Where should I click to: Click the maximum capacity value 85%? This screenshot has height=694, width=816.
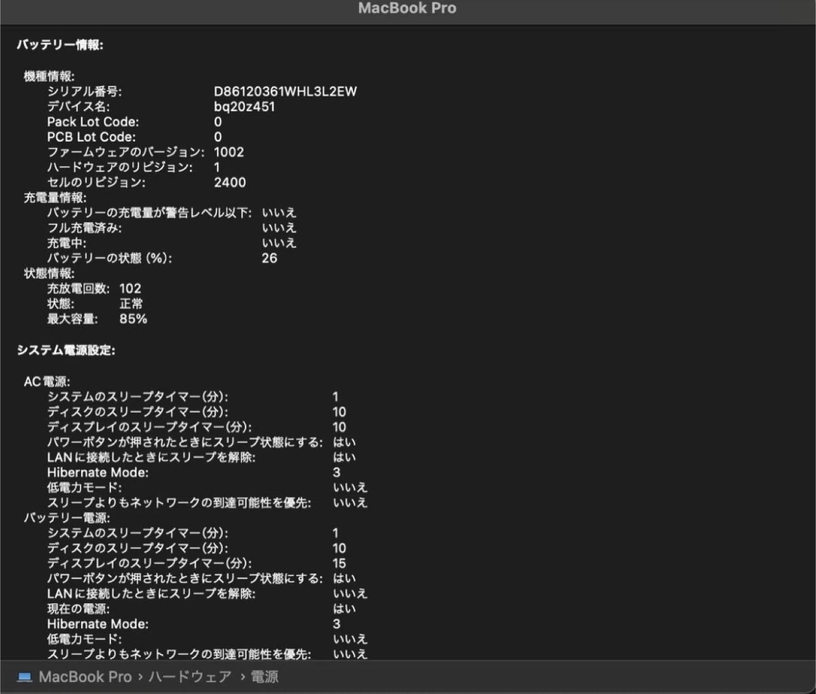[133, 319]
